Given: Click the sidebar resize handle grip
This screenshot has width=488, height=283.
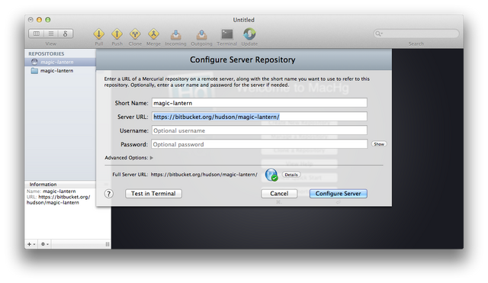Looking at the screenshot, I should coord(108,244).
